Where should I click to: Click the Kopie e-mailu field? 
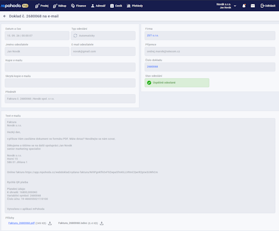click(x=70, y=67)
